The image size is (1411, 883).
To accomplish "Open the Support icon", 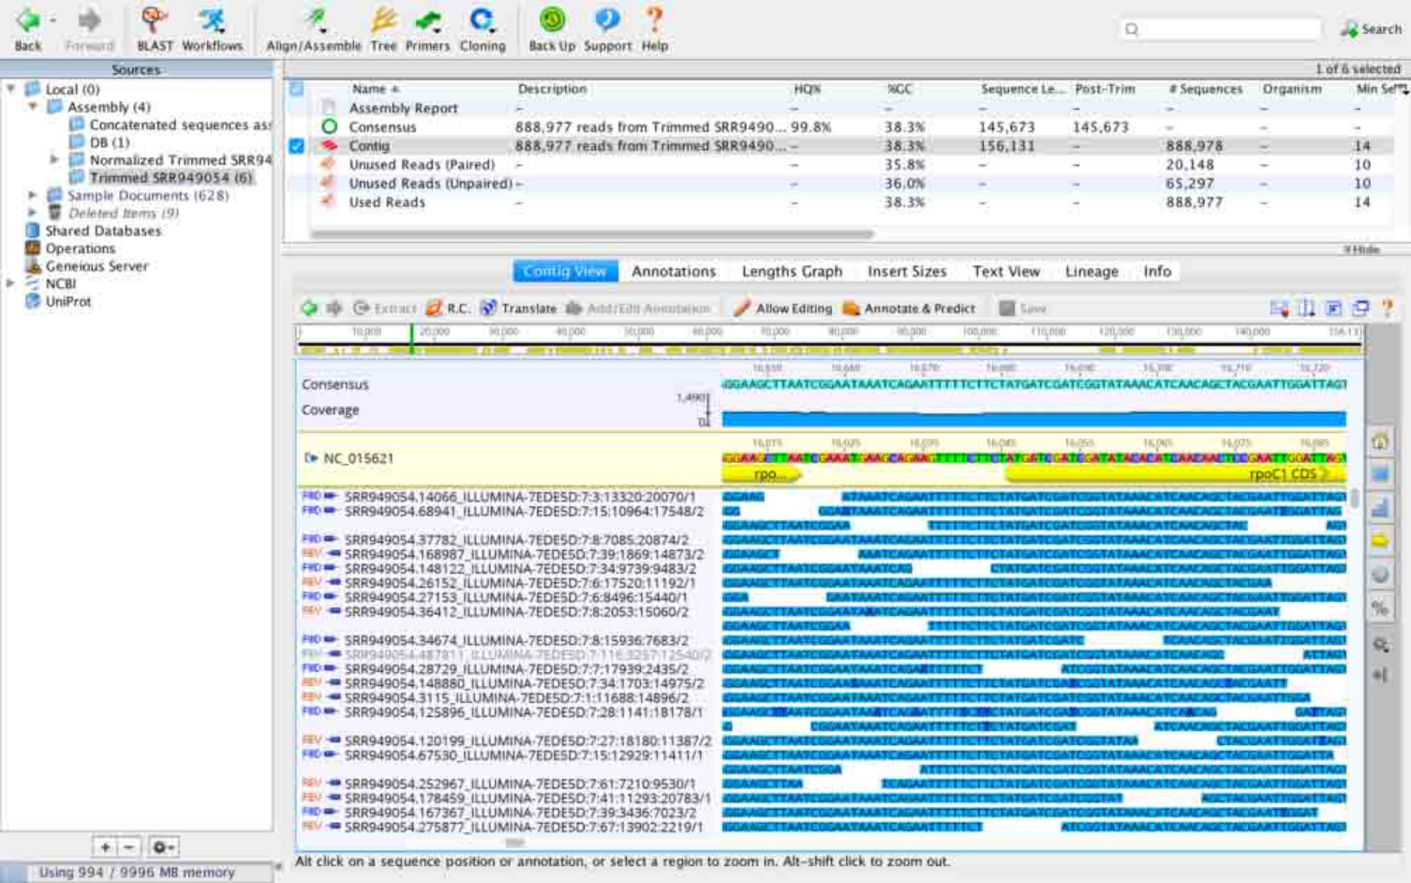I will tap(607, 20).
